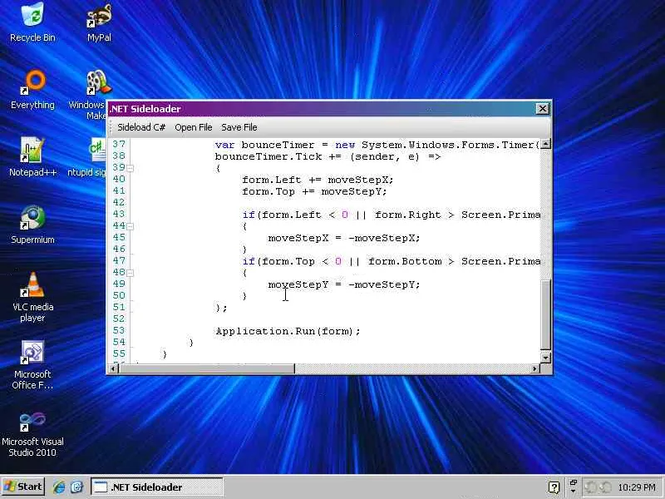This screenshot has width=665, height=499.
Task: Click the second quick launch browser icon
Action: coord(76,487)
